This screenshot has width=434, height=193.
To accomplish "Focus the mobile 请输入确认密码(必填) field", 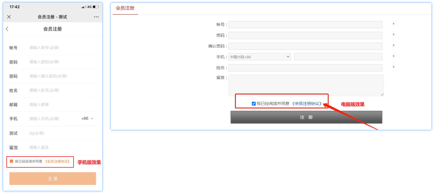I will pos(62,76).
